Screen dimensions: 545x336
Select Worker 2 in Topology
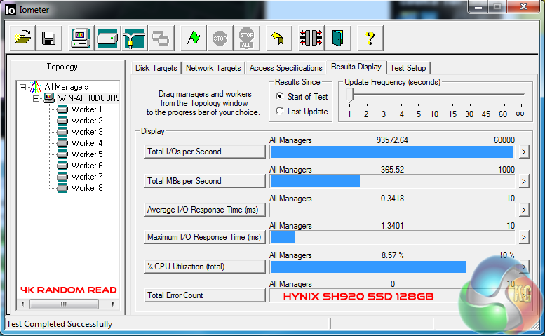[x=86, y=121]
